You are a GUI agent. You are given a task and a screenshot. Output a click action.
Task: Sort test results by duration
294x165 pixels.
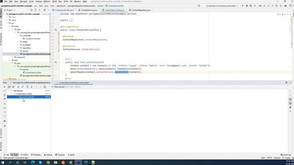(23, 87)
